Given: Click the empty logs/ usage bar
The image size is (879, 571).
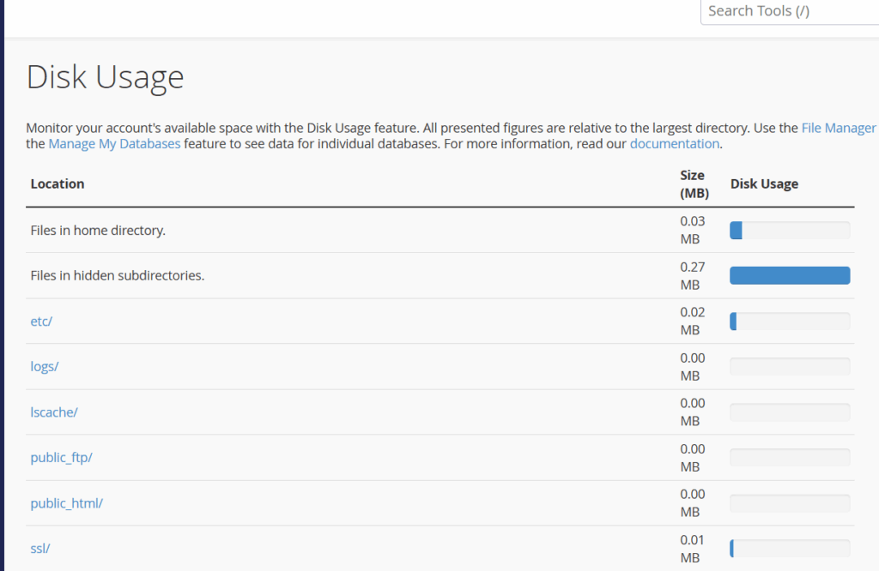Looking at the screenshot, I should tap(790, 366).
